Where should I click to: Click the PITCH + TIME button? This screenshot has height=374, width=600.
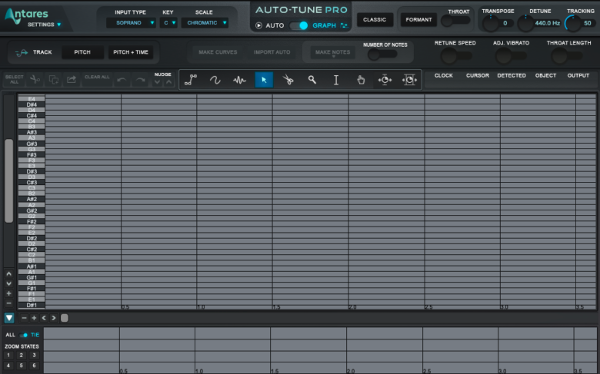coord(131,52)
